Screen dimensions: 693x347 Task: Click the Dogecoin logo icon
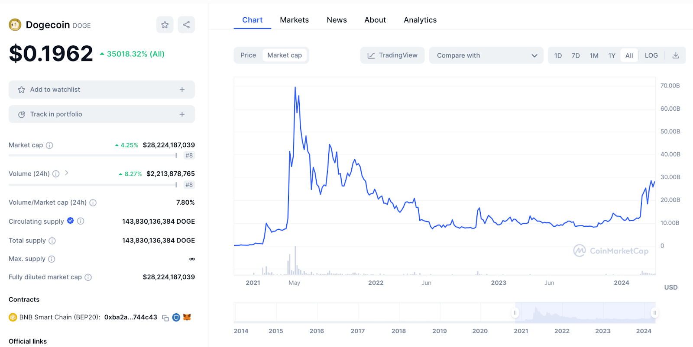[x=15, y=25]
